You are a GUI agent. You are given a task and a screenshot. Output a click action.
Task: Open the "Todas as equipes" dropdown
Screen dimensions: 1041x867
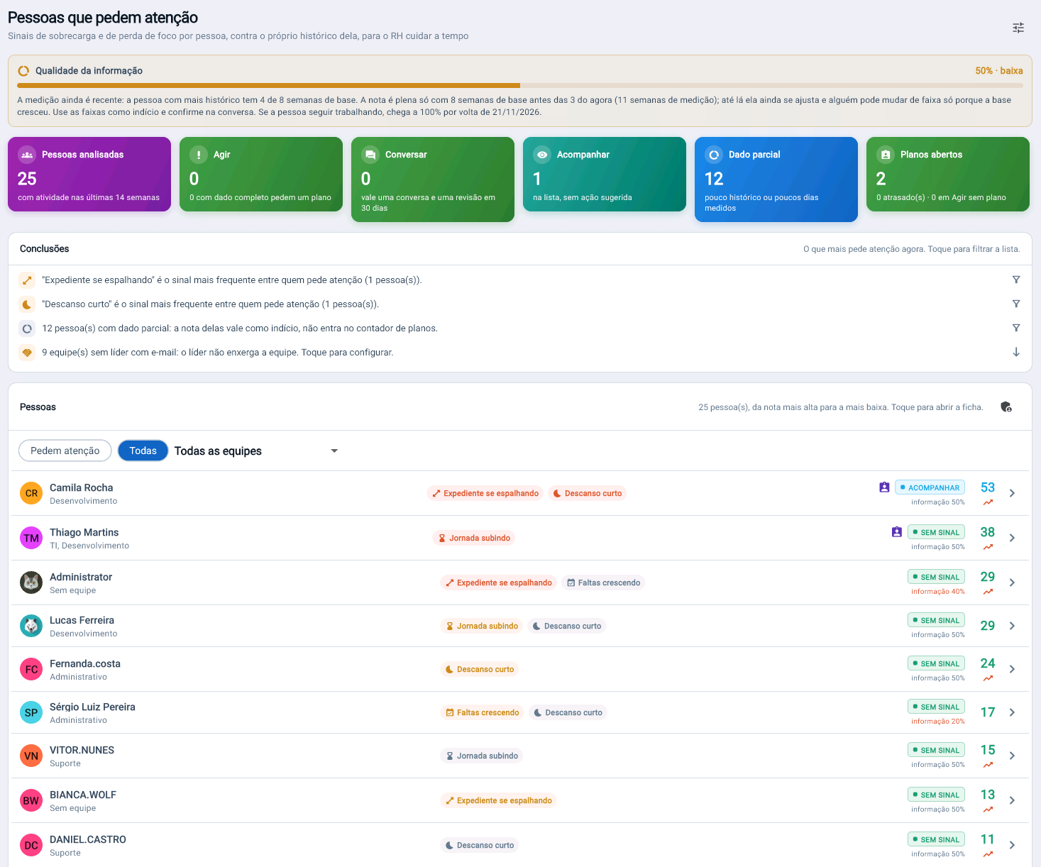(x=257, y=451)
